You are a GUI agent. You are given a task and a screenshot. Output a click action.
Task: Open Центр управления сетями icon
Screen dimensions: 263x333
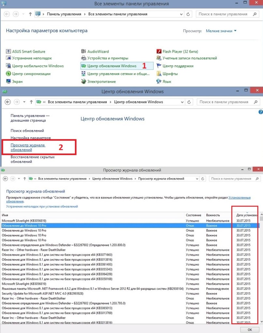(x=83, y=74)
